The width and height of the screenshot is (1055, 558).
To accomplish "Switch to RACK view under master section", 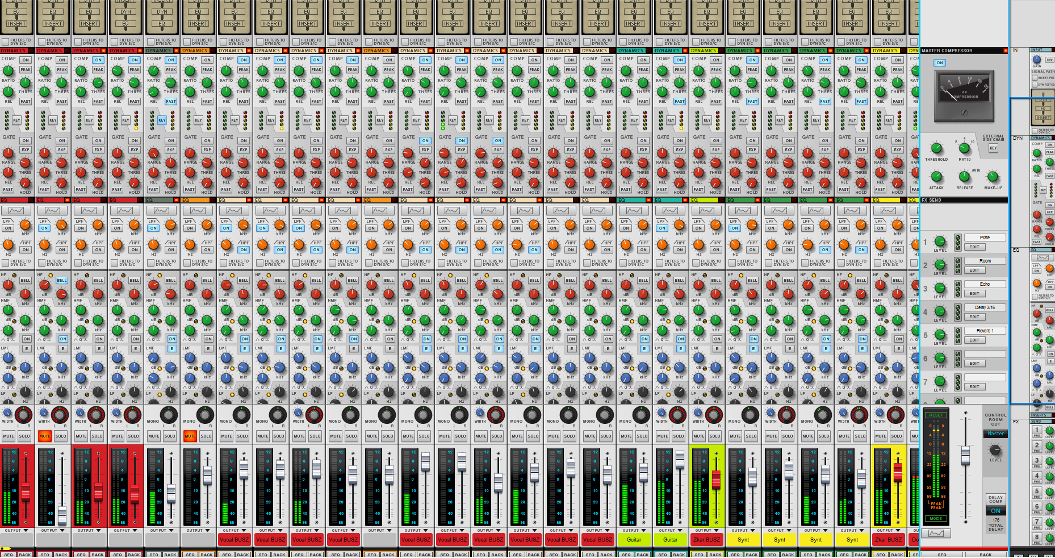I will coord(985,555).
